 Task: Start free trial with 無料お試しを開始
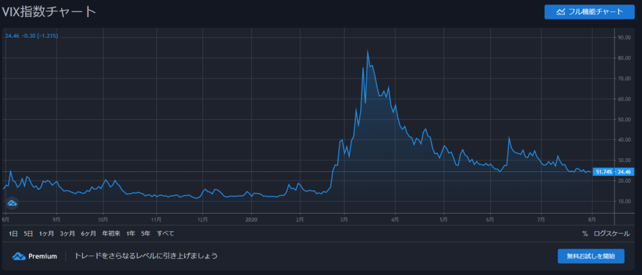[591, 256]
